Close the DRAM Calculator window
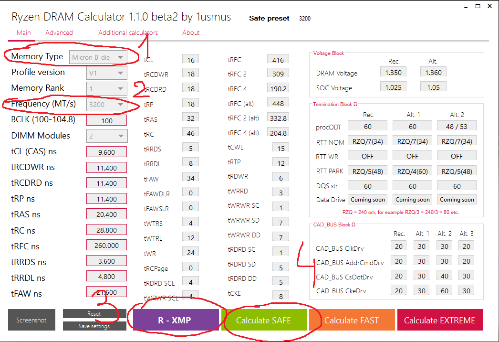Screen dimensions: 499x342 click(x=490, y=6)
